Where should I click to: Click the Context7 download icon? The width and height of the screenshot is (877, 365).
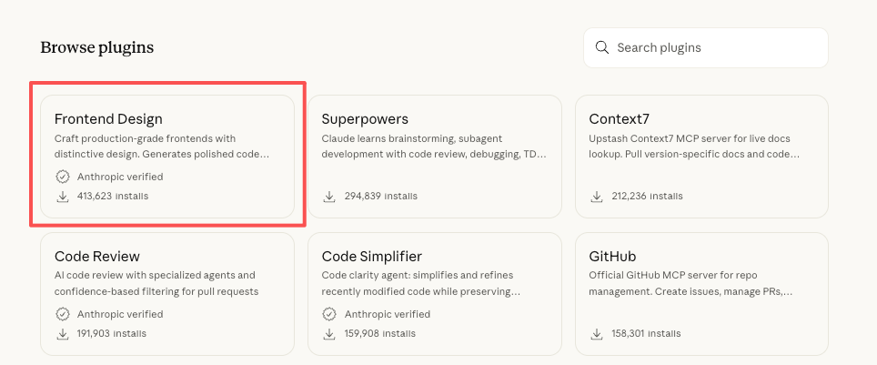(x=598, y=196)
